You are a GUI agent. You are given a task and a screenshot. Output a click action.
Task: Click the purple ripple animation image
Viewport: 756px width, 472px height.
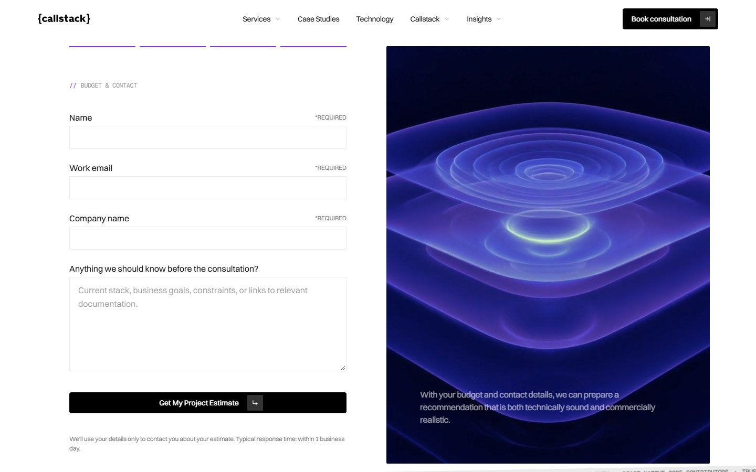(x=548, y=255)
